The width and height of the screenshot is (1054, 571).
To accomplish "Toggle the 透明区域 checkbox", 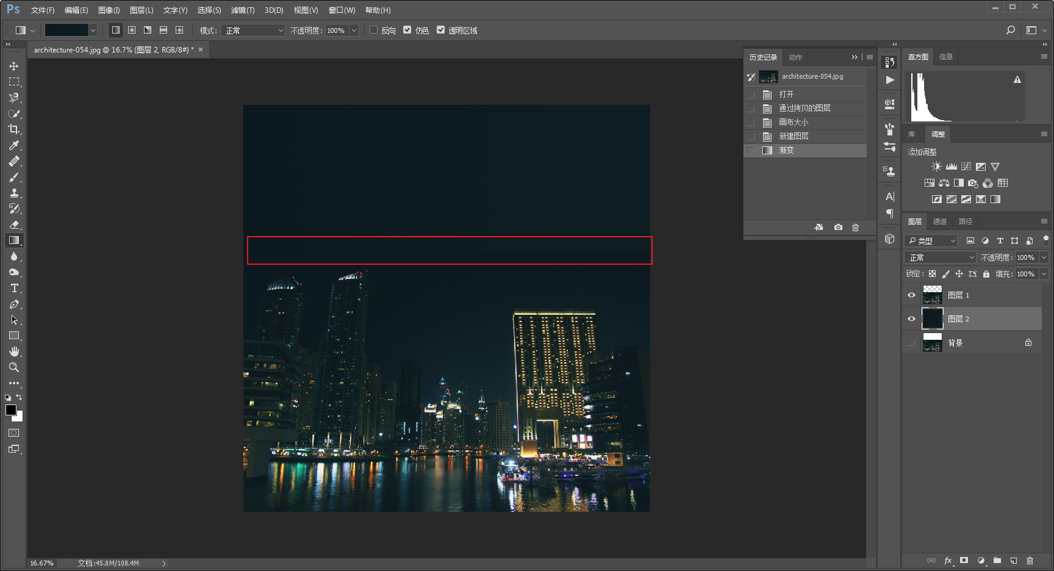I will 441,30.
